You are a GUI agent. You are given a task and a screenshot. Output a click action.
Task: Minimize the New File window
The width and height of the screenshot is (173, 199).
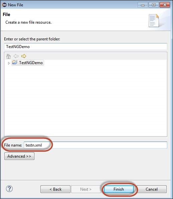point(143,5)
